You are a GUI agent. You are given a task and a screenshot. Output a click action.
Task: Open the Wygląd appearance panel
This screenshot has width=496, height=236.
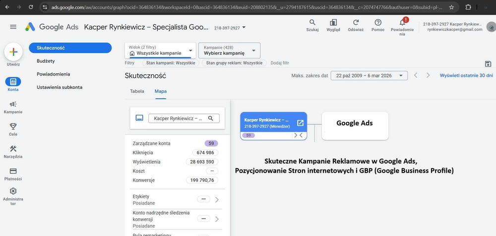[x=333, y=23]
